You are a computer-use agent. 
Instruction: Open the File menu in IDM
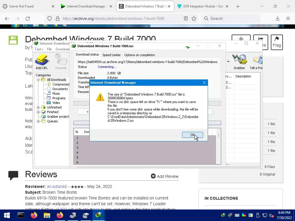[49, 49]
